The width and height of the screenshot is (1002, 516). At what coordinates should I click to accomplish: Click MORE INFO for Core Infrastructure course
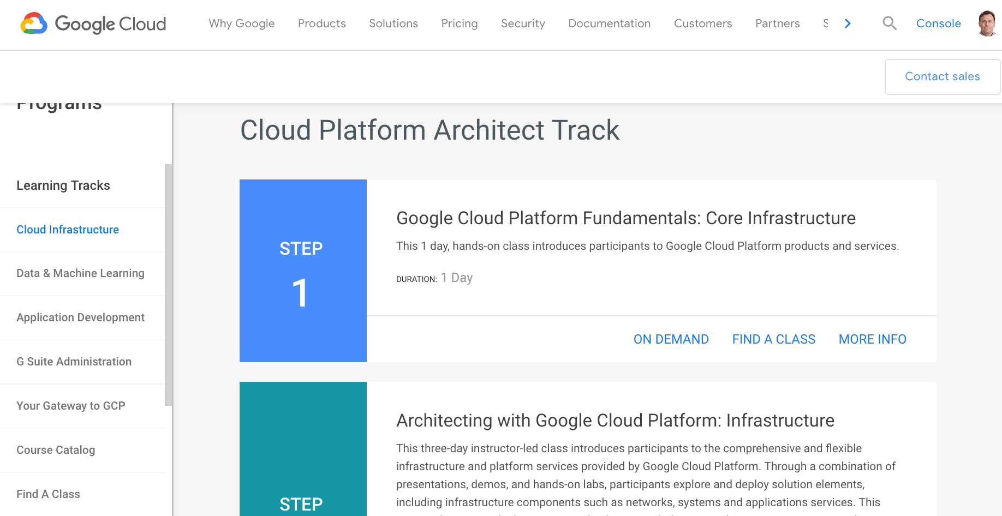[872, 339]
